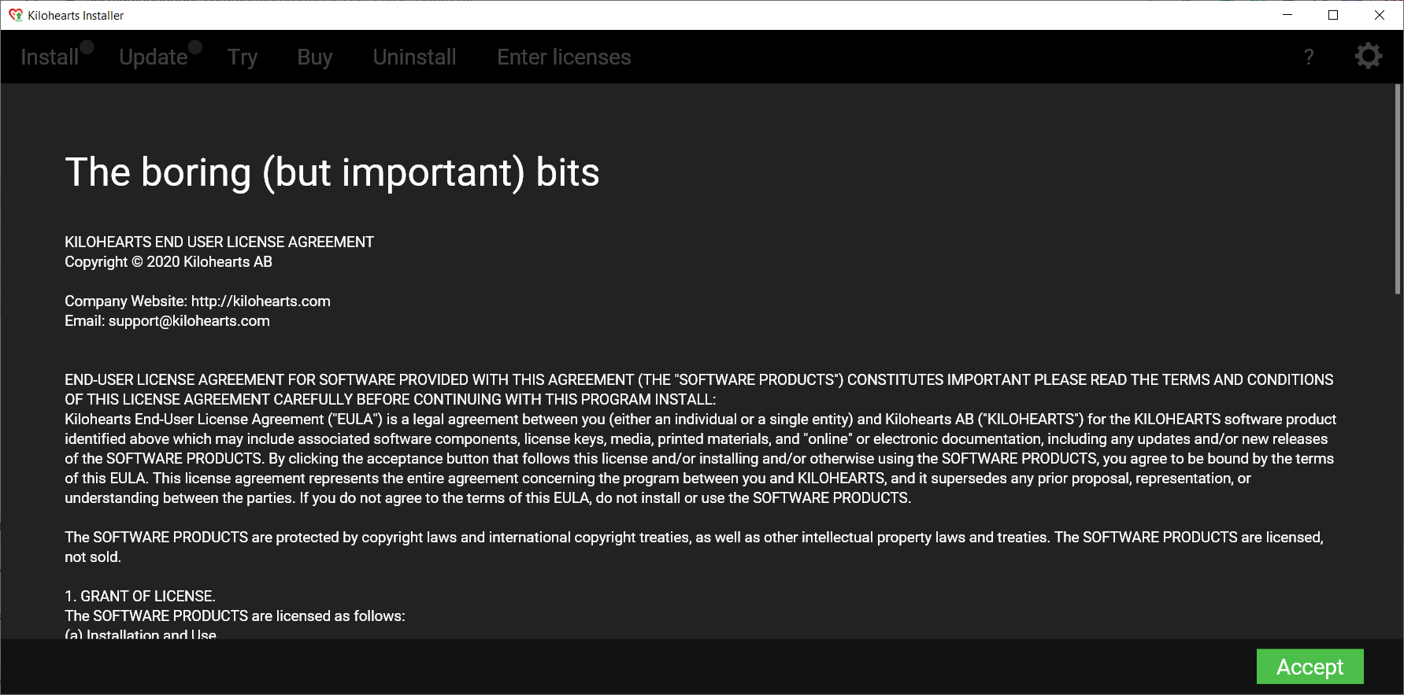
Task: Click the "1. GRANT OF LICENSE." section heading
Action: pos(140,597)
